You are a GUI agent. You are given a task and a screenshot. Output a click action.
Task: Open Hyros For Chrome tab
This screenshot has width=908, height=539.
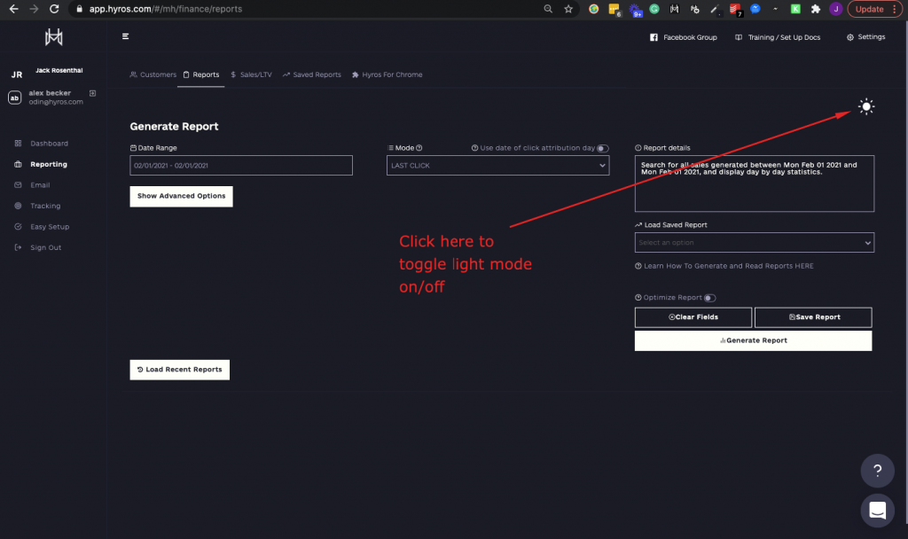(x=387, y=74)
